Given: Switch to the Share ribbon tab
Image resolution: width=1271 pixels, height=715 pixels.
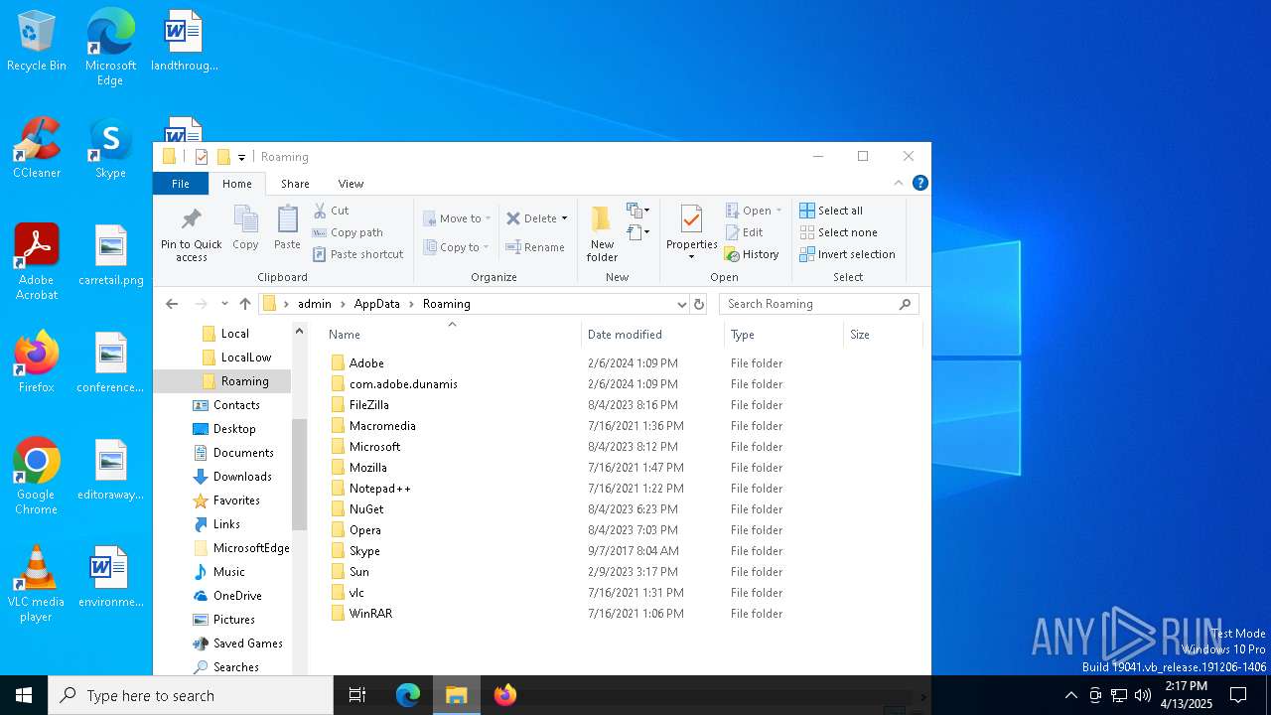Looking at the screenshot, I should pyautogui.click(x=295, y=184).
